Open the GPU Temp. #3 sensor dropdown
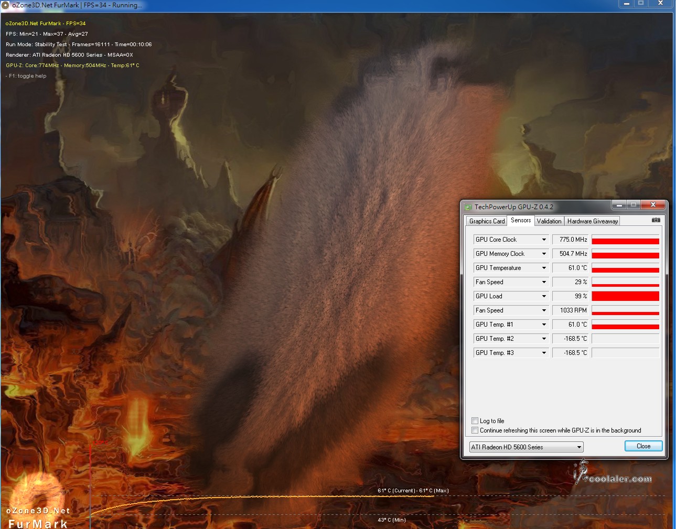This screenshot has width=676, height=529. (544, 353)
